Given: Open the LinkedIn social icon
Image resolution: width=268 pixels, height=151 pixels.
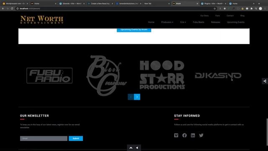Looking at the screenshot, I should [x=193, y=135].
